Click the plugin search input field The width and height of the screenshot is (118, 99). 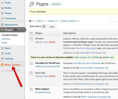point(113,19)
